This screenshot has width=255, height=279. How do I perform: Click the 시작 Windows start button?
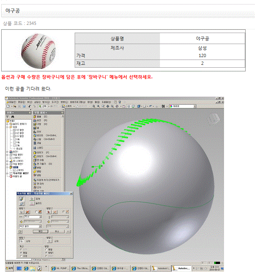pos(10,268)
